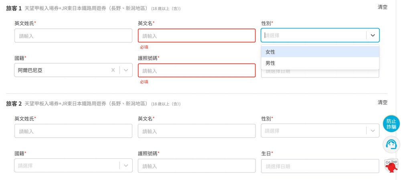This screenshot has width=401, height=180.
Task: Focus traveler 1 英文姓氏 input field
Action: [73, 36]
